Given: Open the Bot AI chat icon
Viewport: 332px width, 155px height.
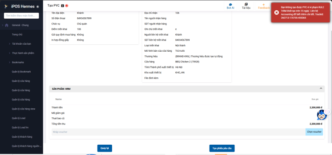Looking at the screenshot, I should pyautogui.click(x=230, y=5).
